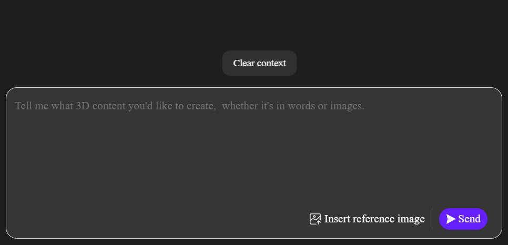Click the "Clear context" label text
Screen dimensions: 508x245
pyautogui.click(x=259, y=63)
